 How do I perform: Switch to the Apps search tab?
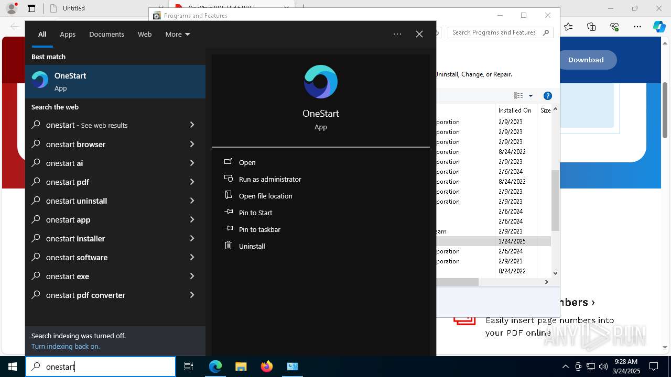68,34
